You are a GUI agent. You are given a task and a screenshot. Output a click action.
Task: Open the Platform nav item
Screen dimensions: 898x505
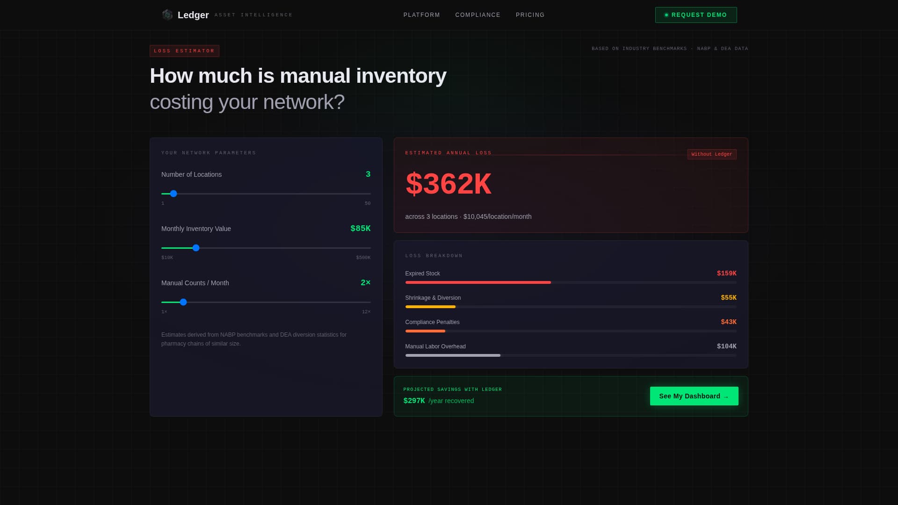[422, 15]
